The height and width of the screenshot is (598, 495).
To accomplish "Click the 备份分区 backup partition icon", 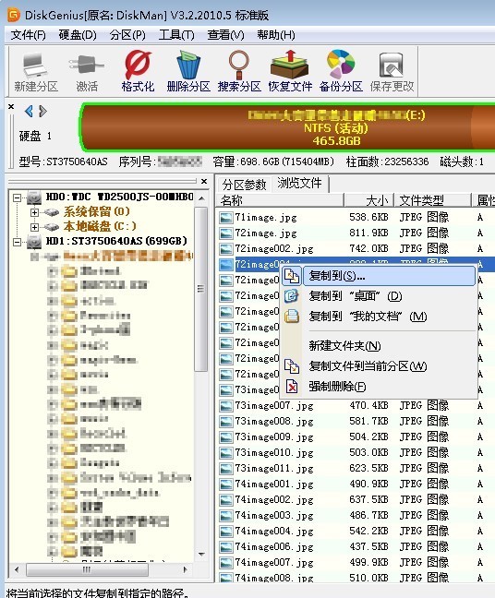I will [341, 71].
